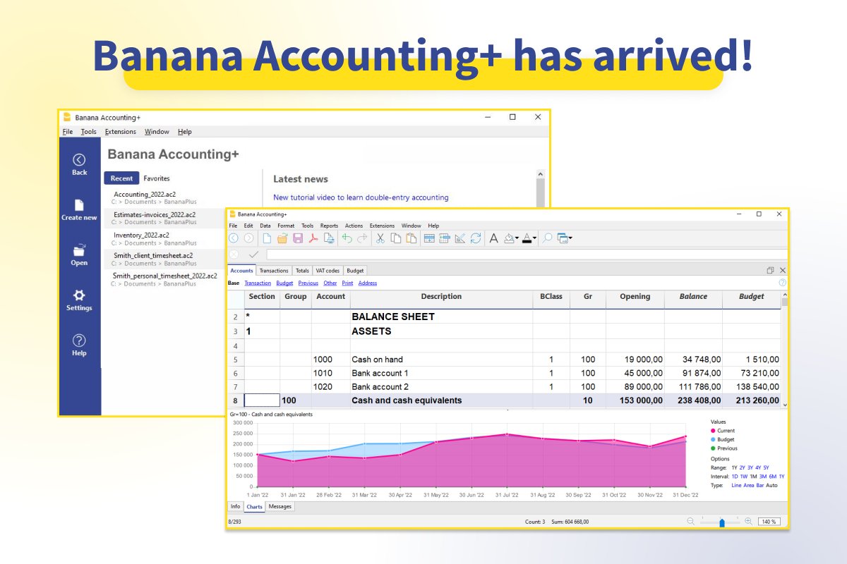Click the Recalculate (refresh) toolbar icon

point(476,238)
